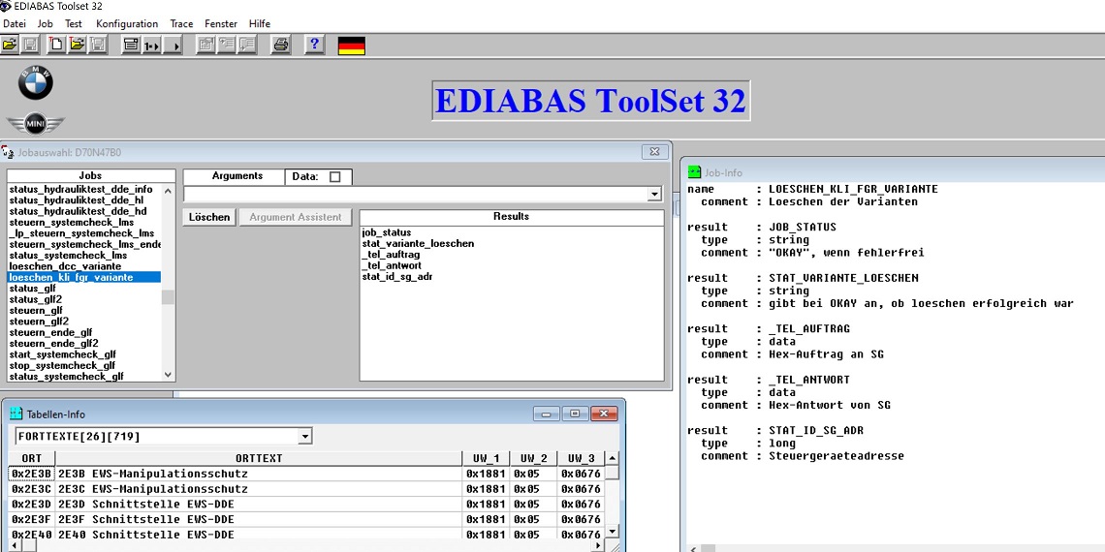The height and width of the screenshot is (552, 1105).
Task: Click the '2E3D Schnittstelle EWS-DDE' table cell
Action: click(x=259, y=505)
